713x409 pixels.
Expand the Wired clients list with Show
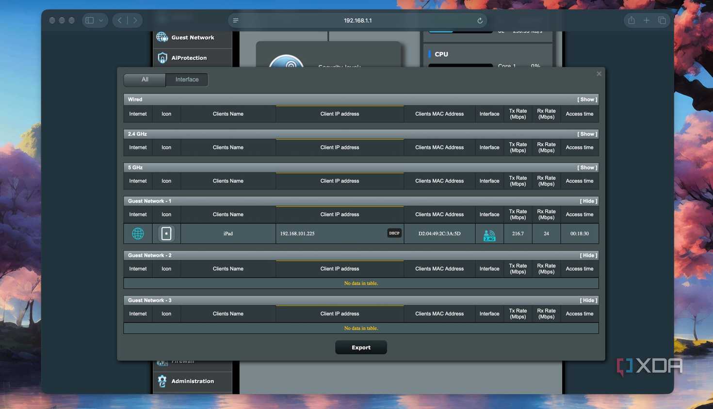tap(587, 99)
